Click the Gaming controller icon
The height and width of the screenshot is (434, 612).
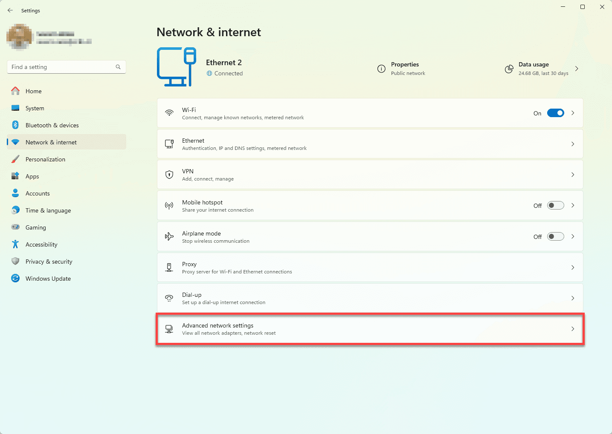[x=15, y=227]
